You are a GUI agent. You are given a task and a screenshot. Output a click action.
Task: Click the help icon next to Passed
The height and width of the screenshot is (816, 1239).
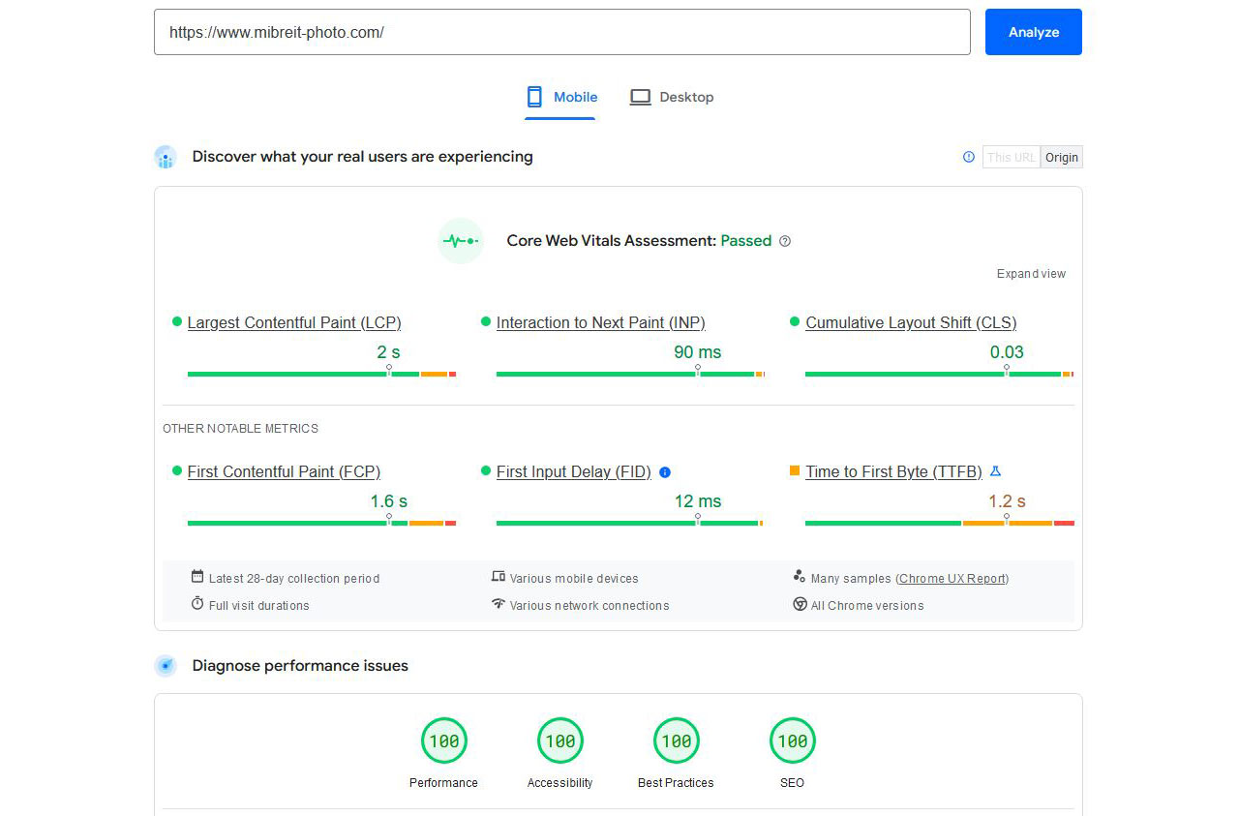point(785,241)
